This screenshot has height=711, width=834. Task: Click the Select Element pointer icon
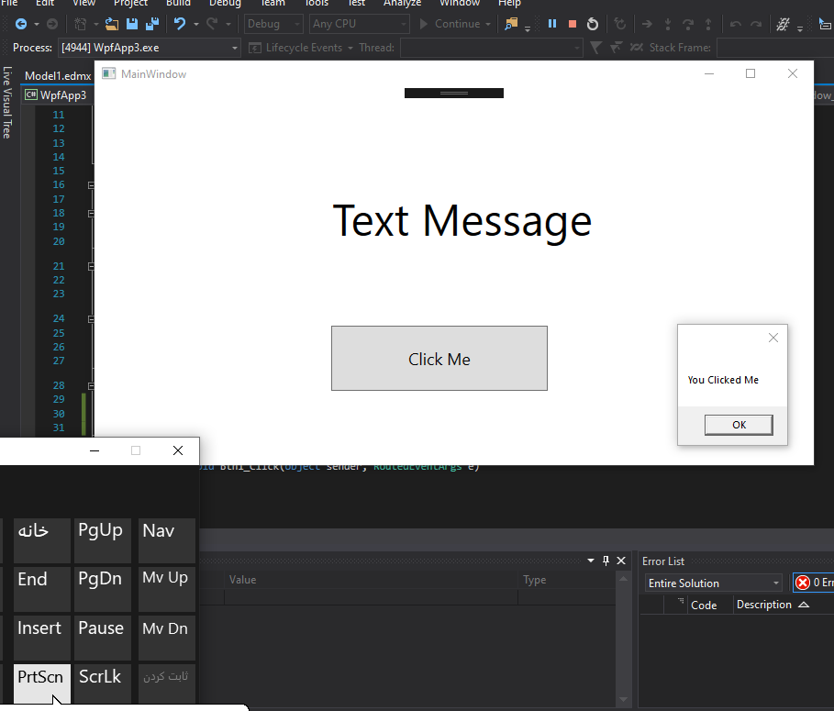825,24
